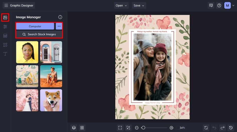Open the help question mark icon
The image size is (237, 132).
pyautogui.click(x=219, y=6)
